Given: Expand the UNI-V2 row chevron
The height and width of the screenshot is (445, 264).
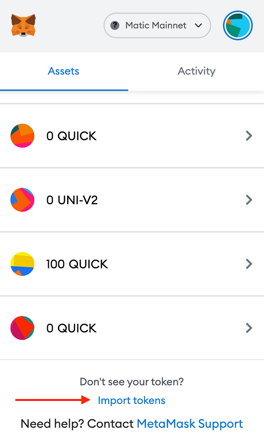Looking at the screenshot, I should [249, 200].
